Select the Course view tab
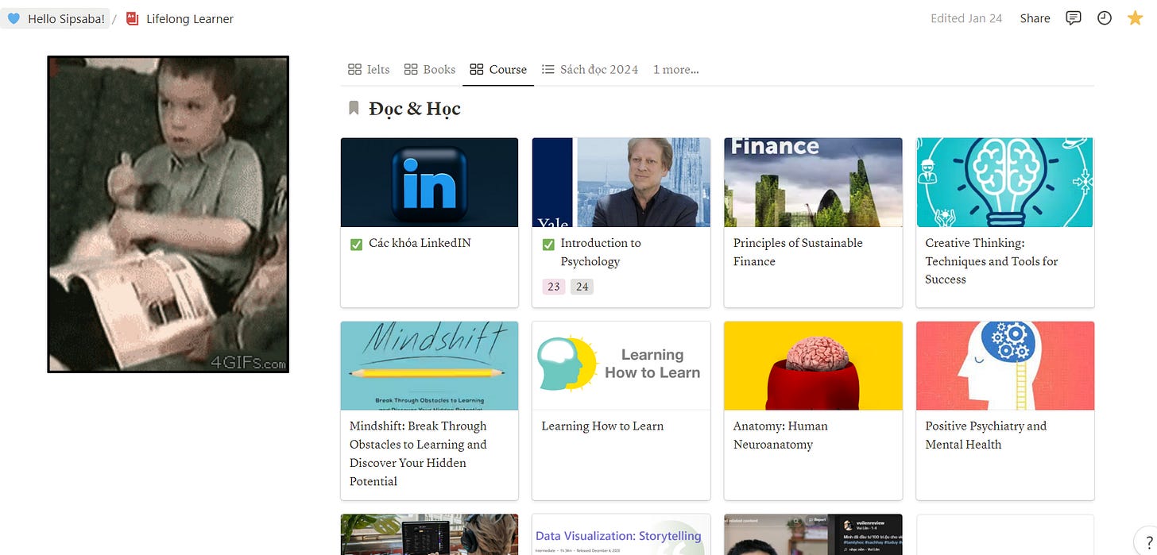 click(x=498, y=69)
